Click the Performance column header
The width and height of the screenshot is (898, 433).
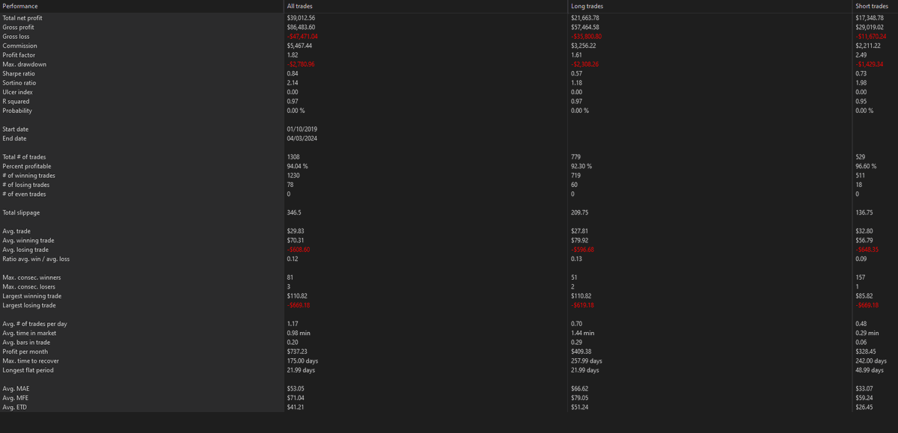click(x=20, y=6)
